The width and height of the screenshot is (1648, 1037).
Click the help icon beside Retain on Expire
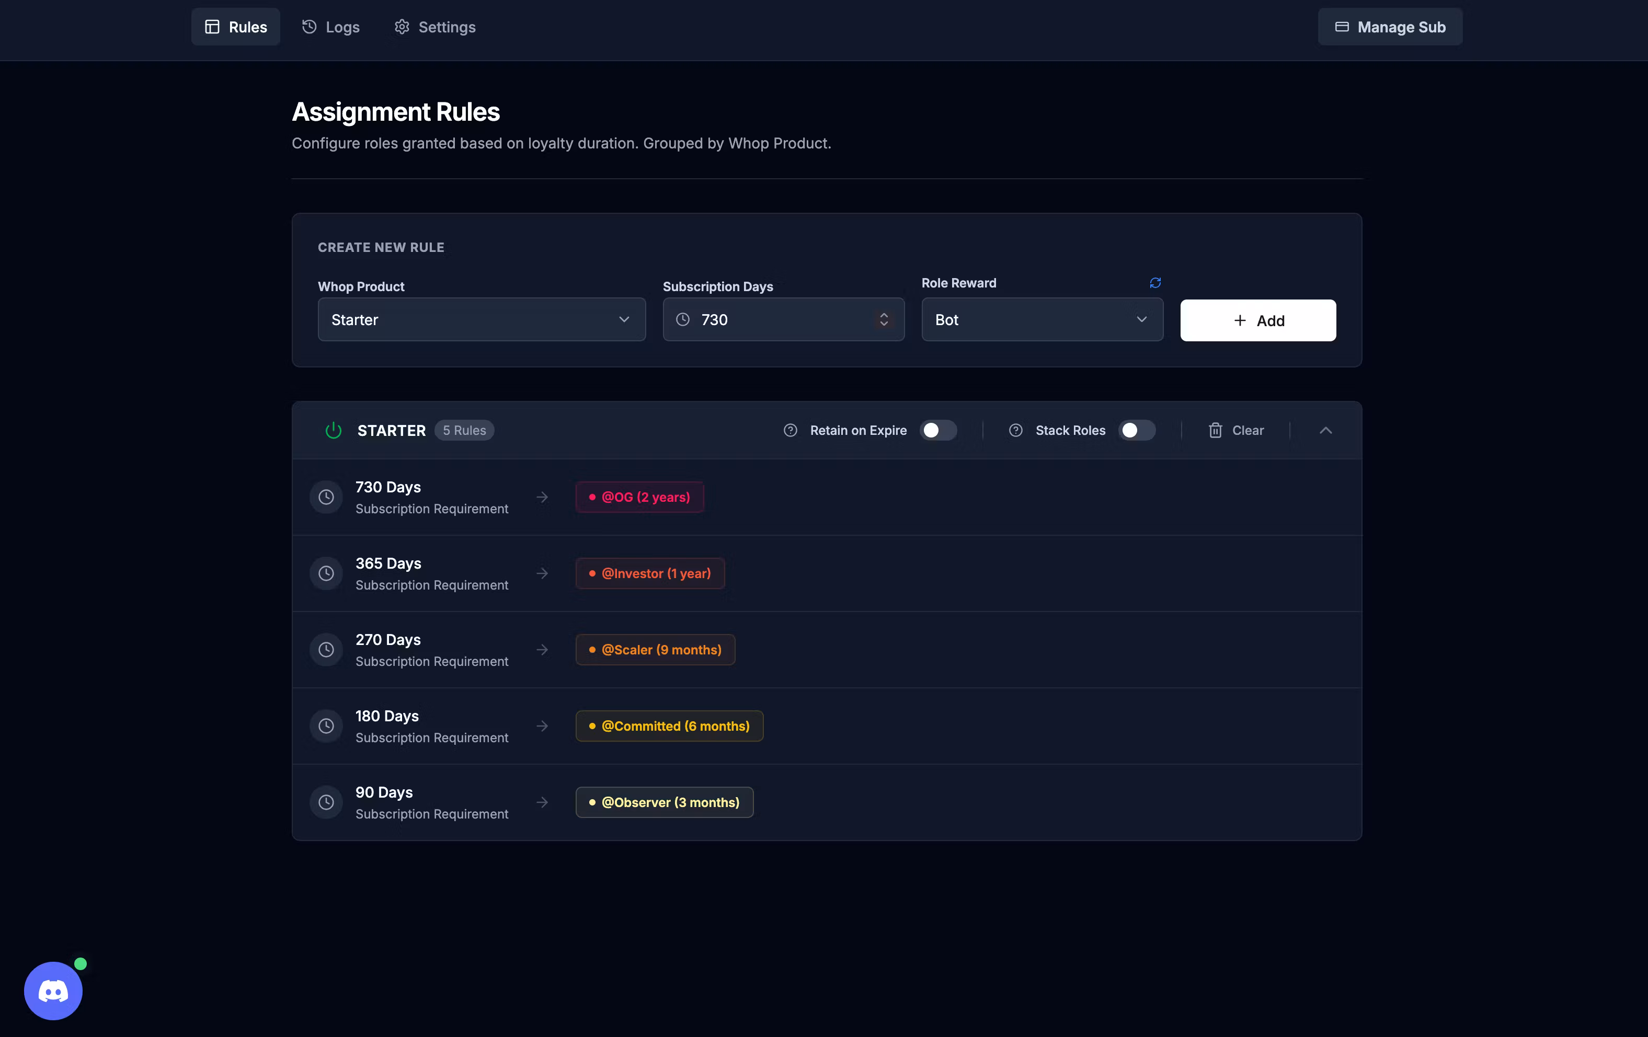(791, 430)
